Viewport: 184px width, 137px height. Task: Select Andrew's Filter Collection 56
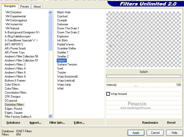(x=21, y=56)
